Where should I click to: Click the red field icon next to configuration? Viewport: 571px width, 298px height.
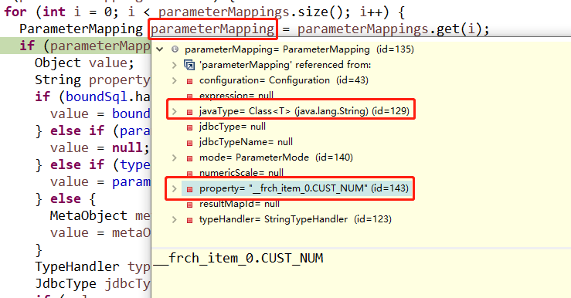189,81
